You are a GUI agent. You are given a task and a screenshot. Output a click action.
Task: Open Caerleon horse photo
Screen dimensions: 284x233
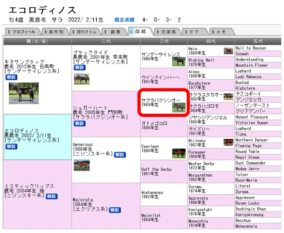tap(179, 153)
